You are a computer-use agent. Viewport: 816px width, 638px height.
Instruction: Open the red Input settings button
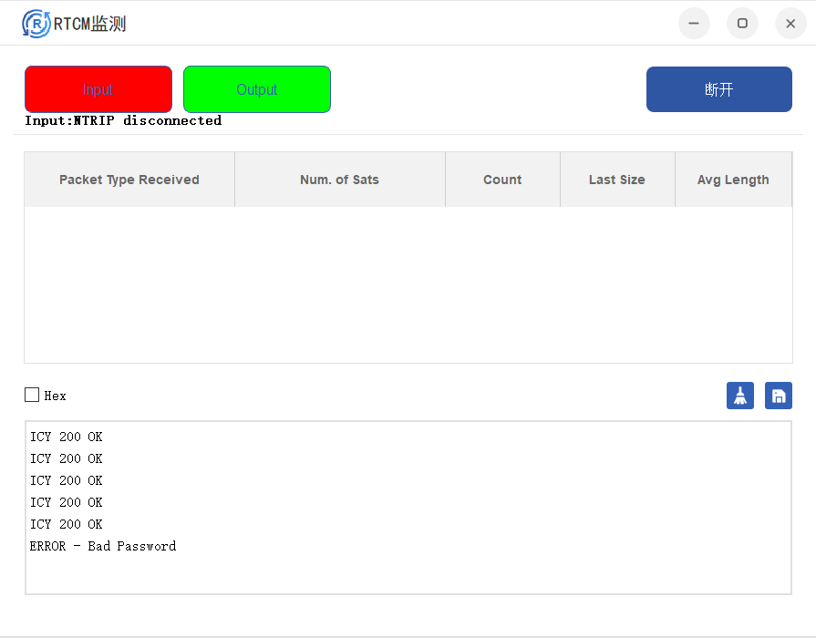click(x=98, y=89)
